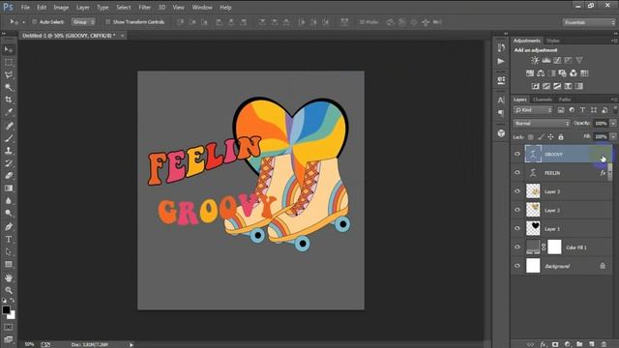Select the Brush tool
Viewport: 619px width, 348px height.
click(9, 138)
